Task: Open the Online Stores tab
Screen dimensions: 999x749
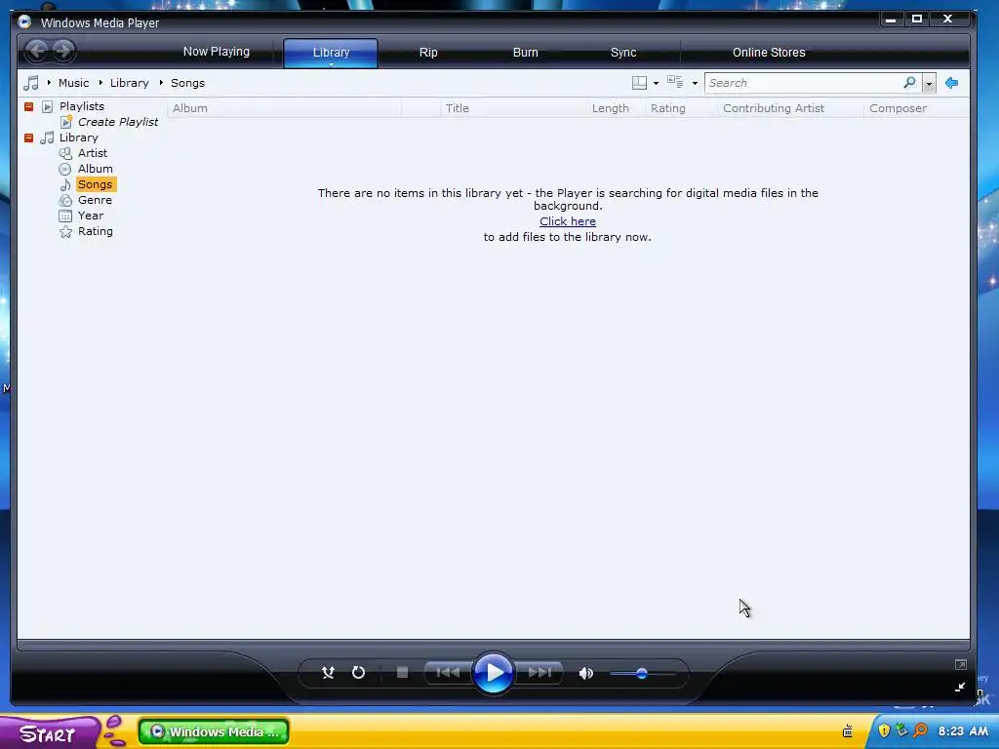Action: (x=769, y=53)
